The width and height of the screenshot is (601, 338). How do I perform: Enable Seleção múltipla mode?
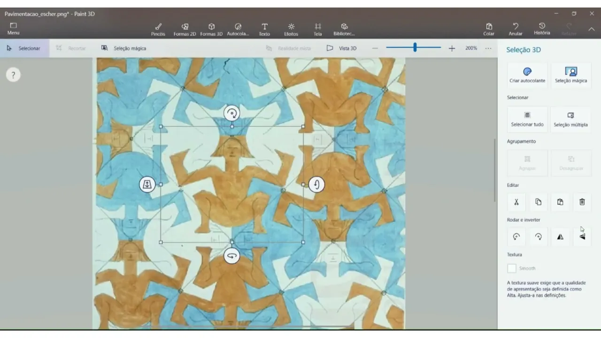point(571,119)
